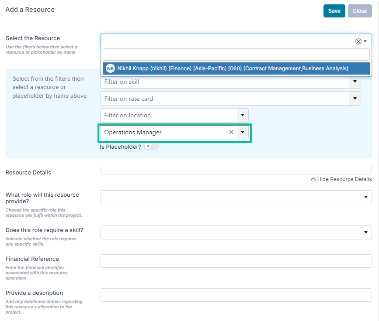The width and height of the screenshot is (379, 321).
Task: Select Nikhil Knapp from the resource list
Action: click(236, 68)
